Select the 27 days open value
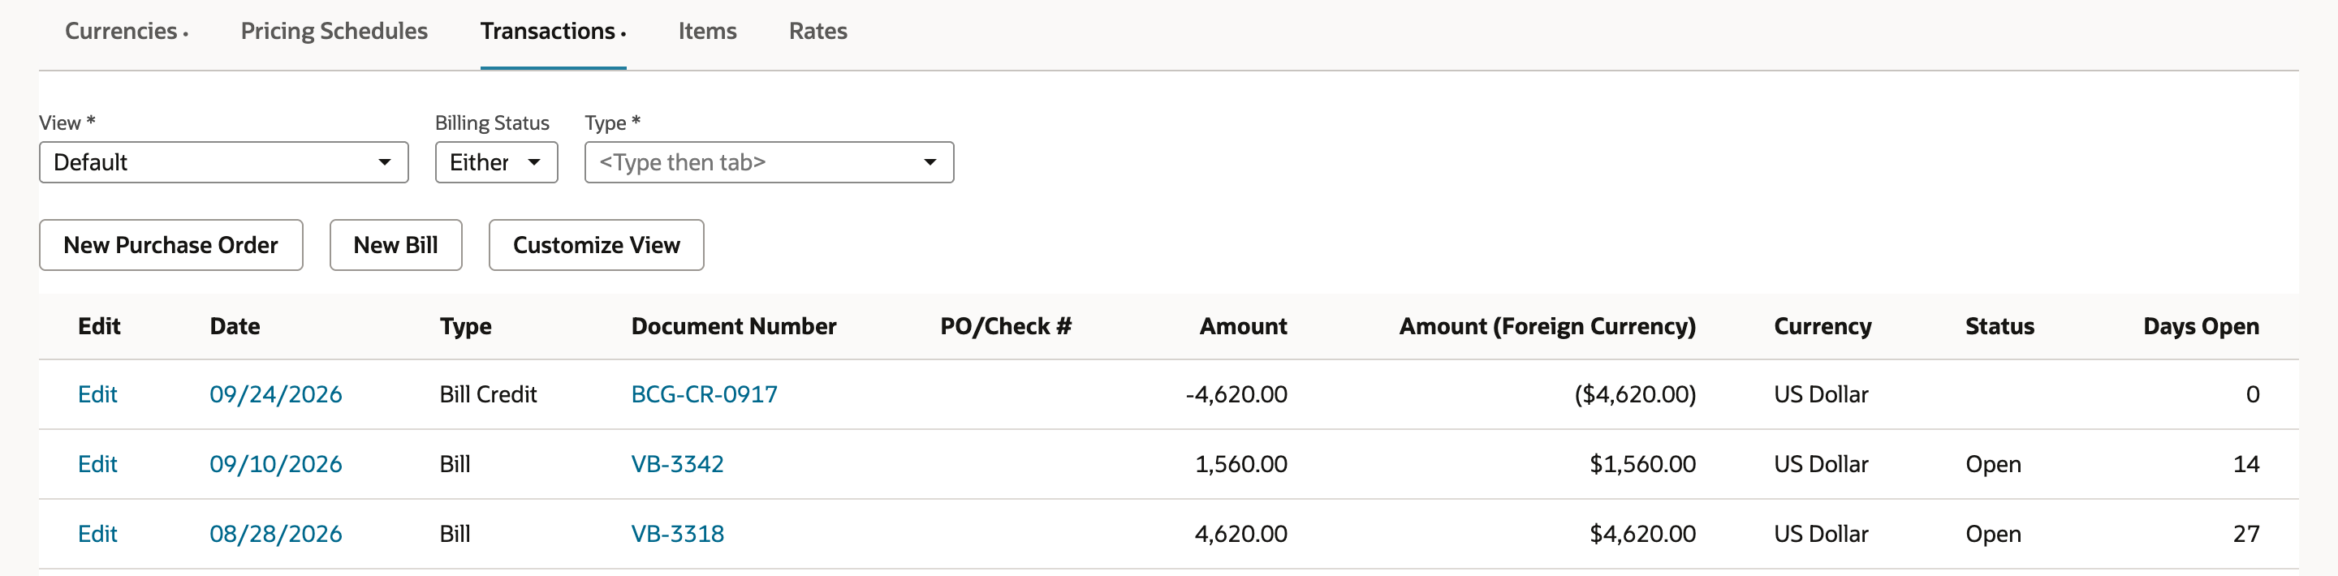Viewport: 2338px width, 576px height. (x=2245, y=535)
